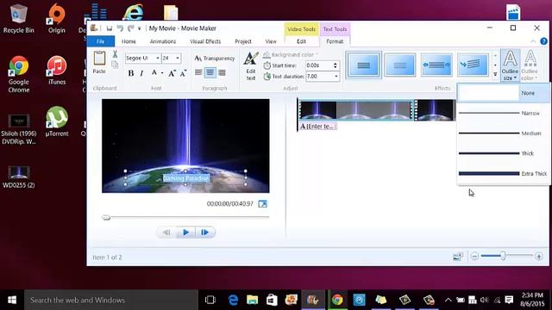Switch to the Home tab
Screen dimensions: 552x310
coord(129,41)
